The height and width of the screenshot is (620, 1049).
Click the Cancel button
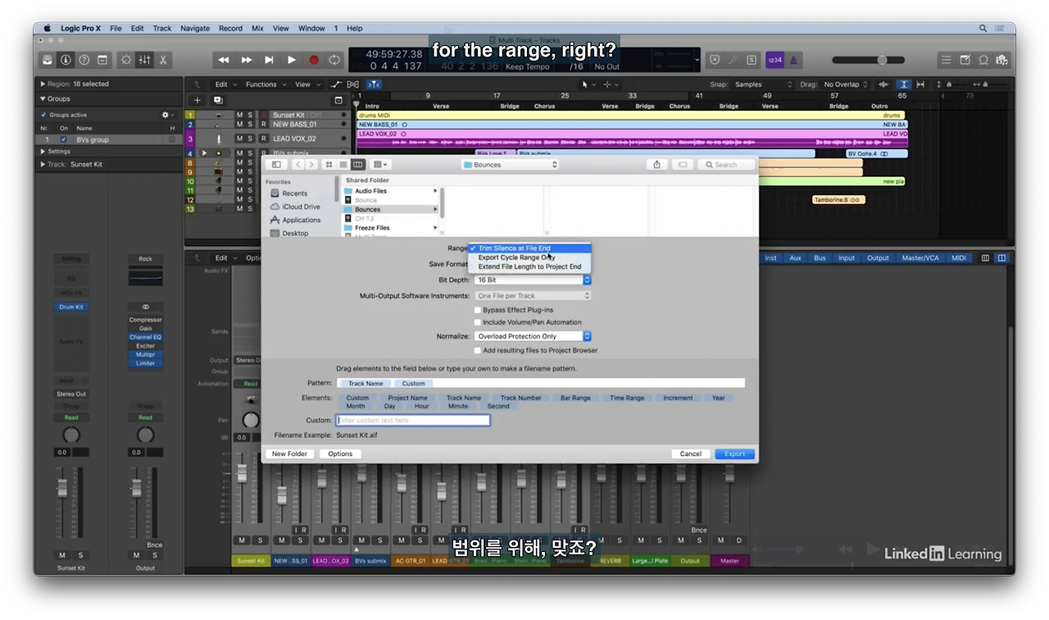691,454
